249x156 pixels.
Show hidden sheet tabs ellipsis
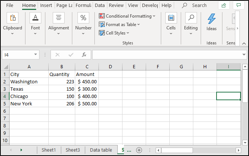tap(129, 150)
